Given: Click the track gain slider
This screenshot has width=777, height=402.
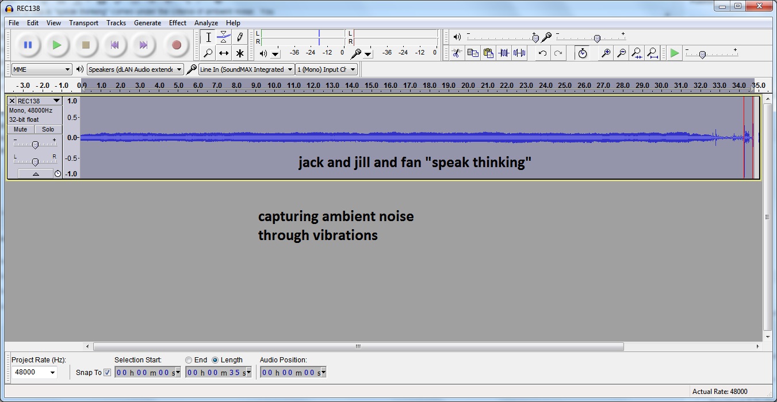Looking at the screenshot, I should pos(35,145).
